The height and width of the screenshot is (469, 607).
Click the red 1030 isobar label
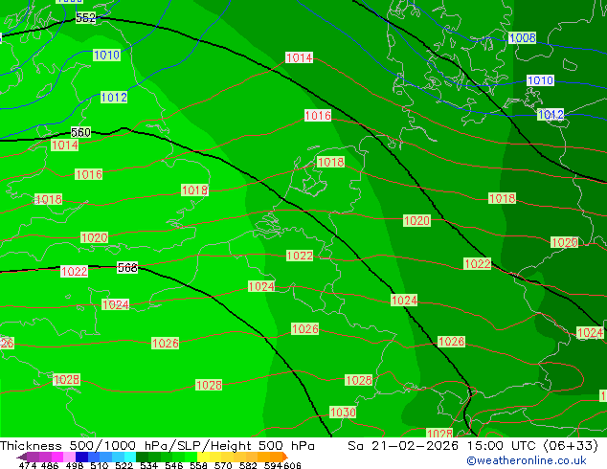(343, 413)
